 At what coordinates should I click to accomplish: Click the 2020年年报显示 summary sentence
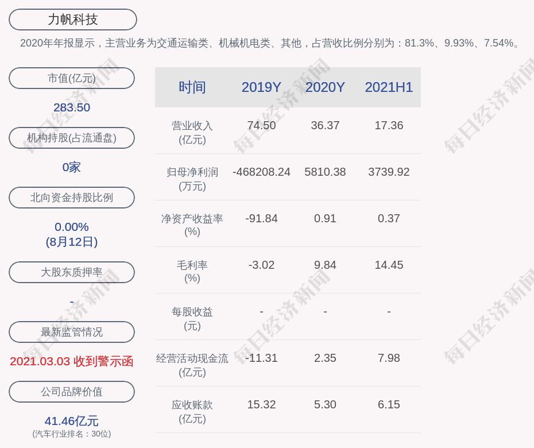[270, 43]
